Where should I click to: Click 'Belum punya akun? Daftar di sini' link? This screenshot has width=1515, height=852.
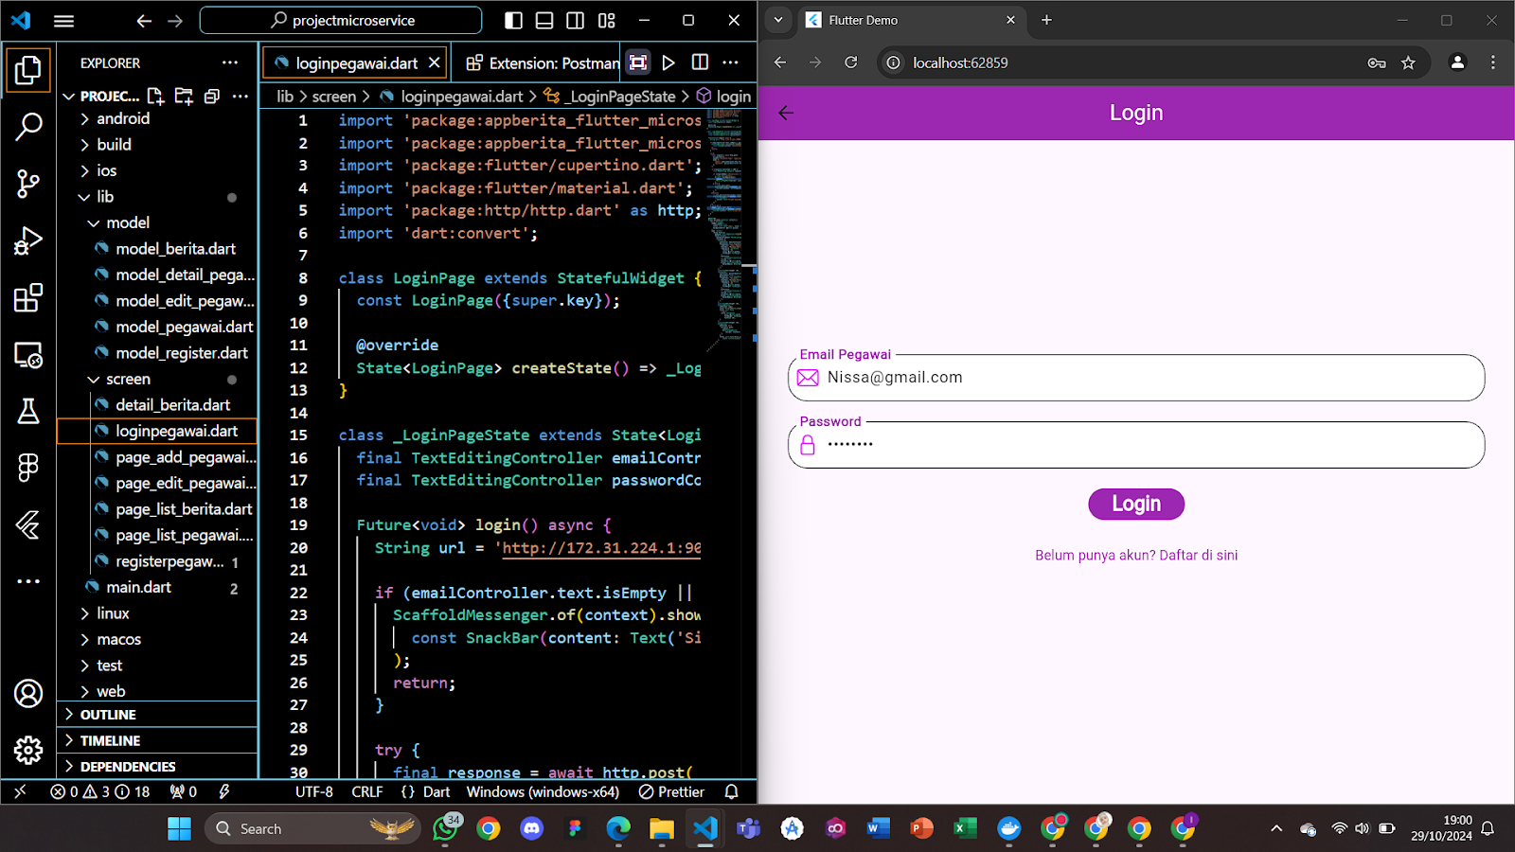pos(1136,556)
